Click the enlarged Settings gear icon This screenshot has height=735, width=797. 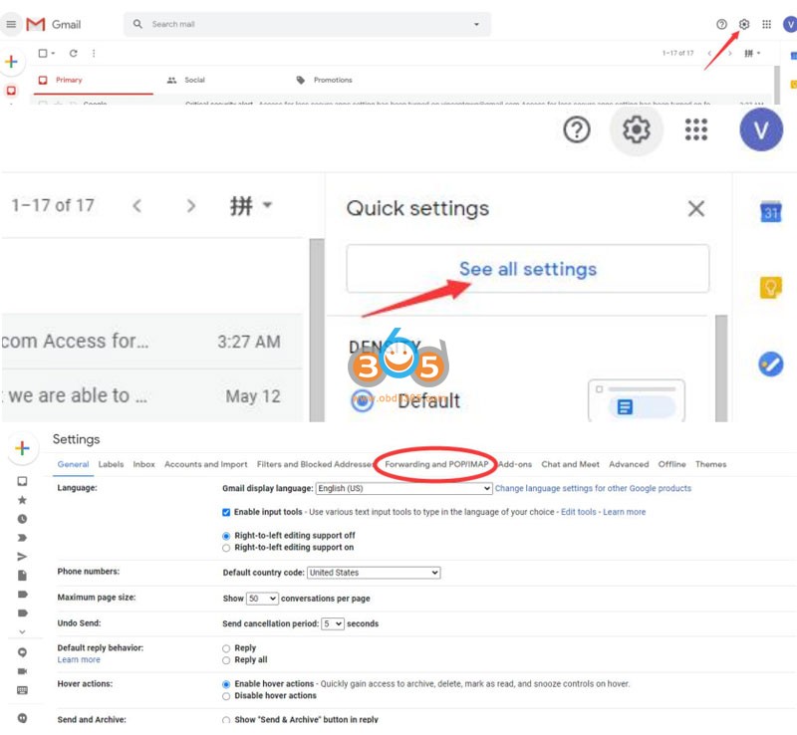637,129
